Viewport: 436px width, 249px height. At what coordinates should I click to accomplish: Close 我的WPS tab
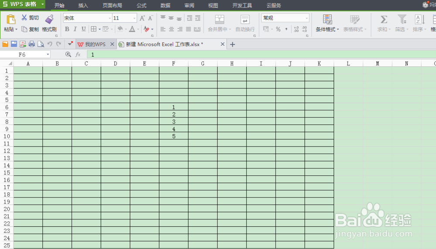tap(112, 44)
